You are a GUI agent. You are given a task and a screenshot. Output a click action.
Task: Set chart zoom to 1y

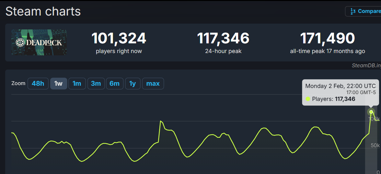pyautogui.click(x=133, y=84)
